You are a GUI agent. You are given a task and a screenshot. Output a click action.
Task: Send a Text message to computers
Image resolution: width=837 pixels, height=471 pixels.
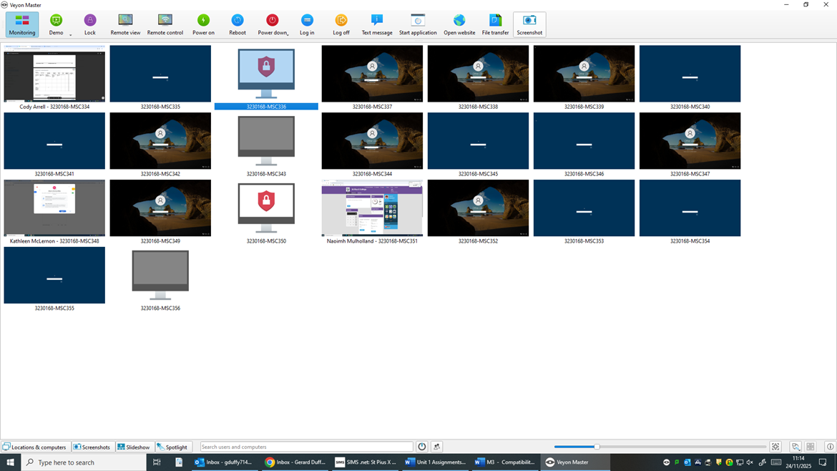coord(377,24)
